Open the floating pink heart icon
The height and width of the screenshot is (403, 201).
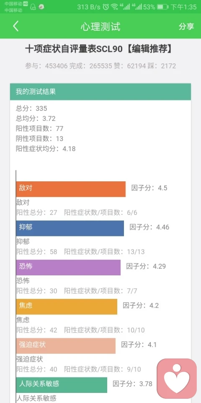pyautogui.click(x=177, y=378)
